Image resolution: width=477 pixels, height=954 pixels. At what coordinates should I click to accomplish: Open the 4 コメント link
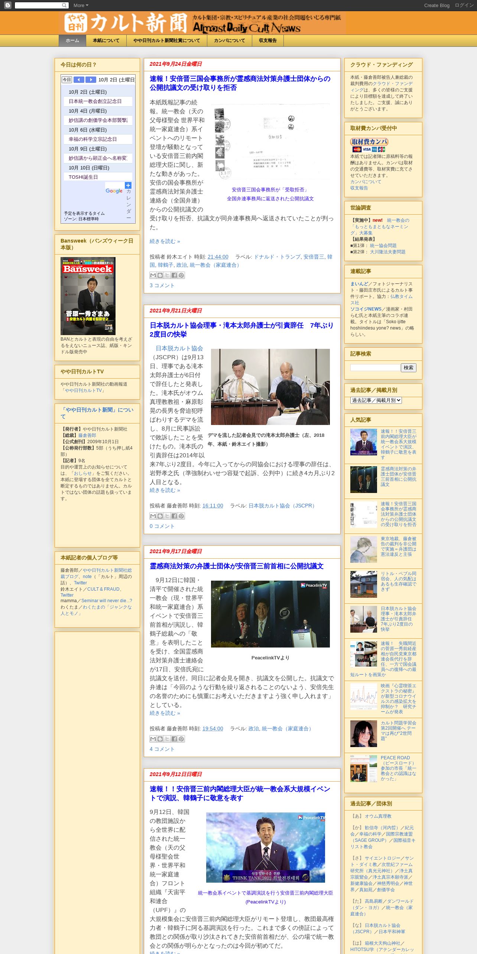[162, 749]
